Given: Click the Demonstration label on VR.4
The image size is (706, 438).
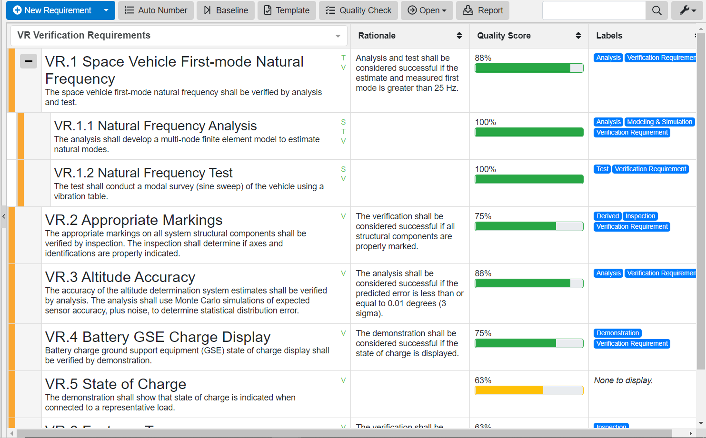Looking at the screenshot, I should [617, 333].
